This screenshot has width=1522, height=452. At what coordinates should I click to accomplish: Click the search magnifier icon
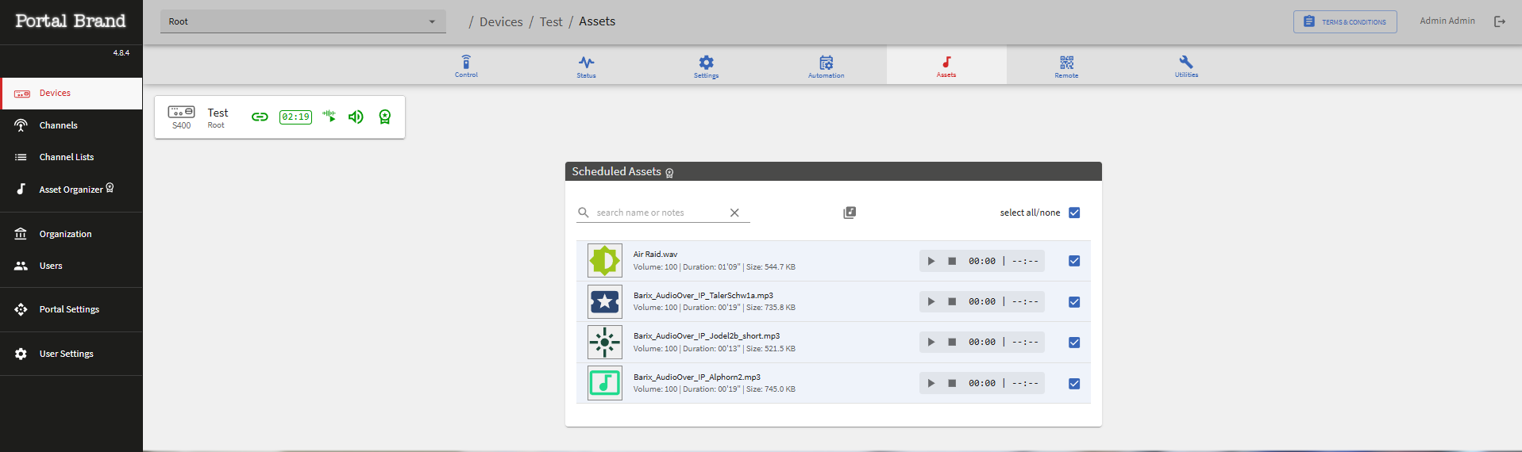584,213
